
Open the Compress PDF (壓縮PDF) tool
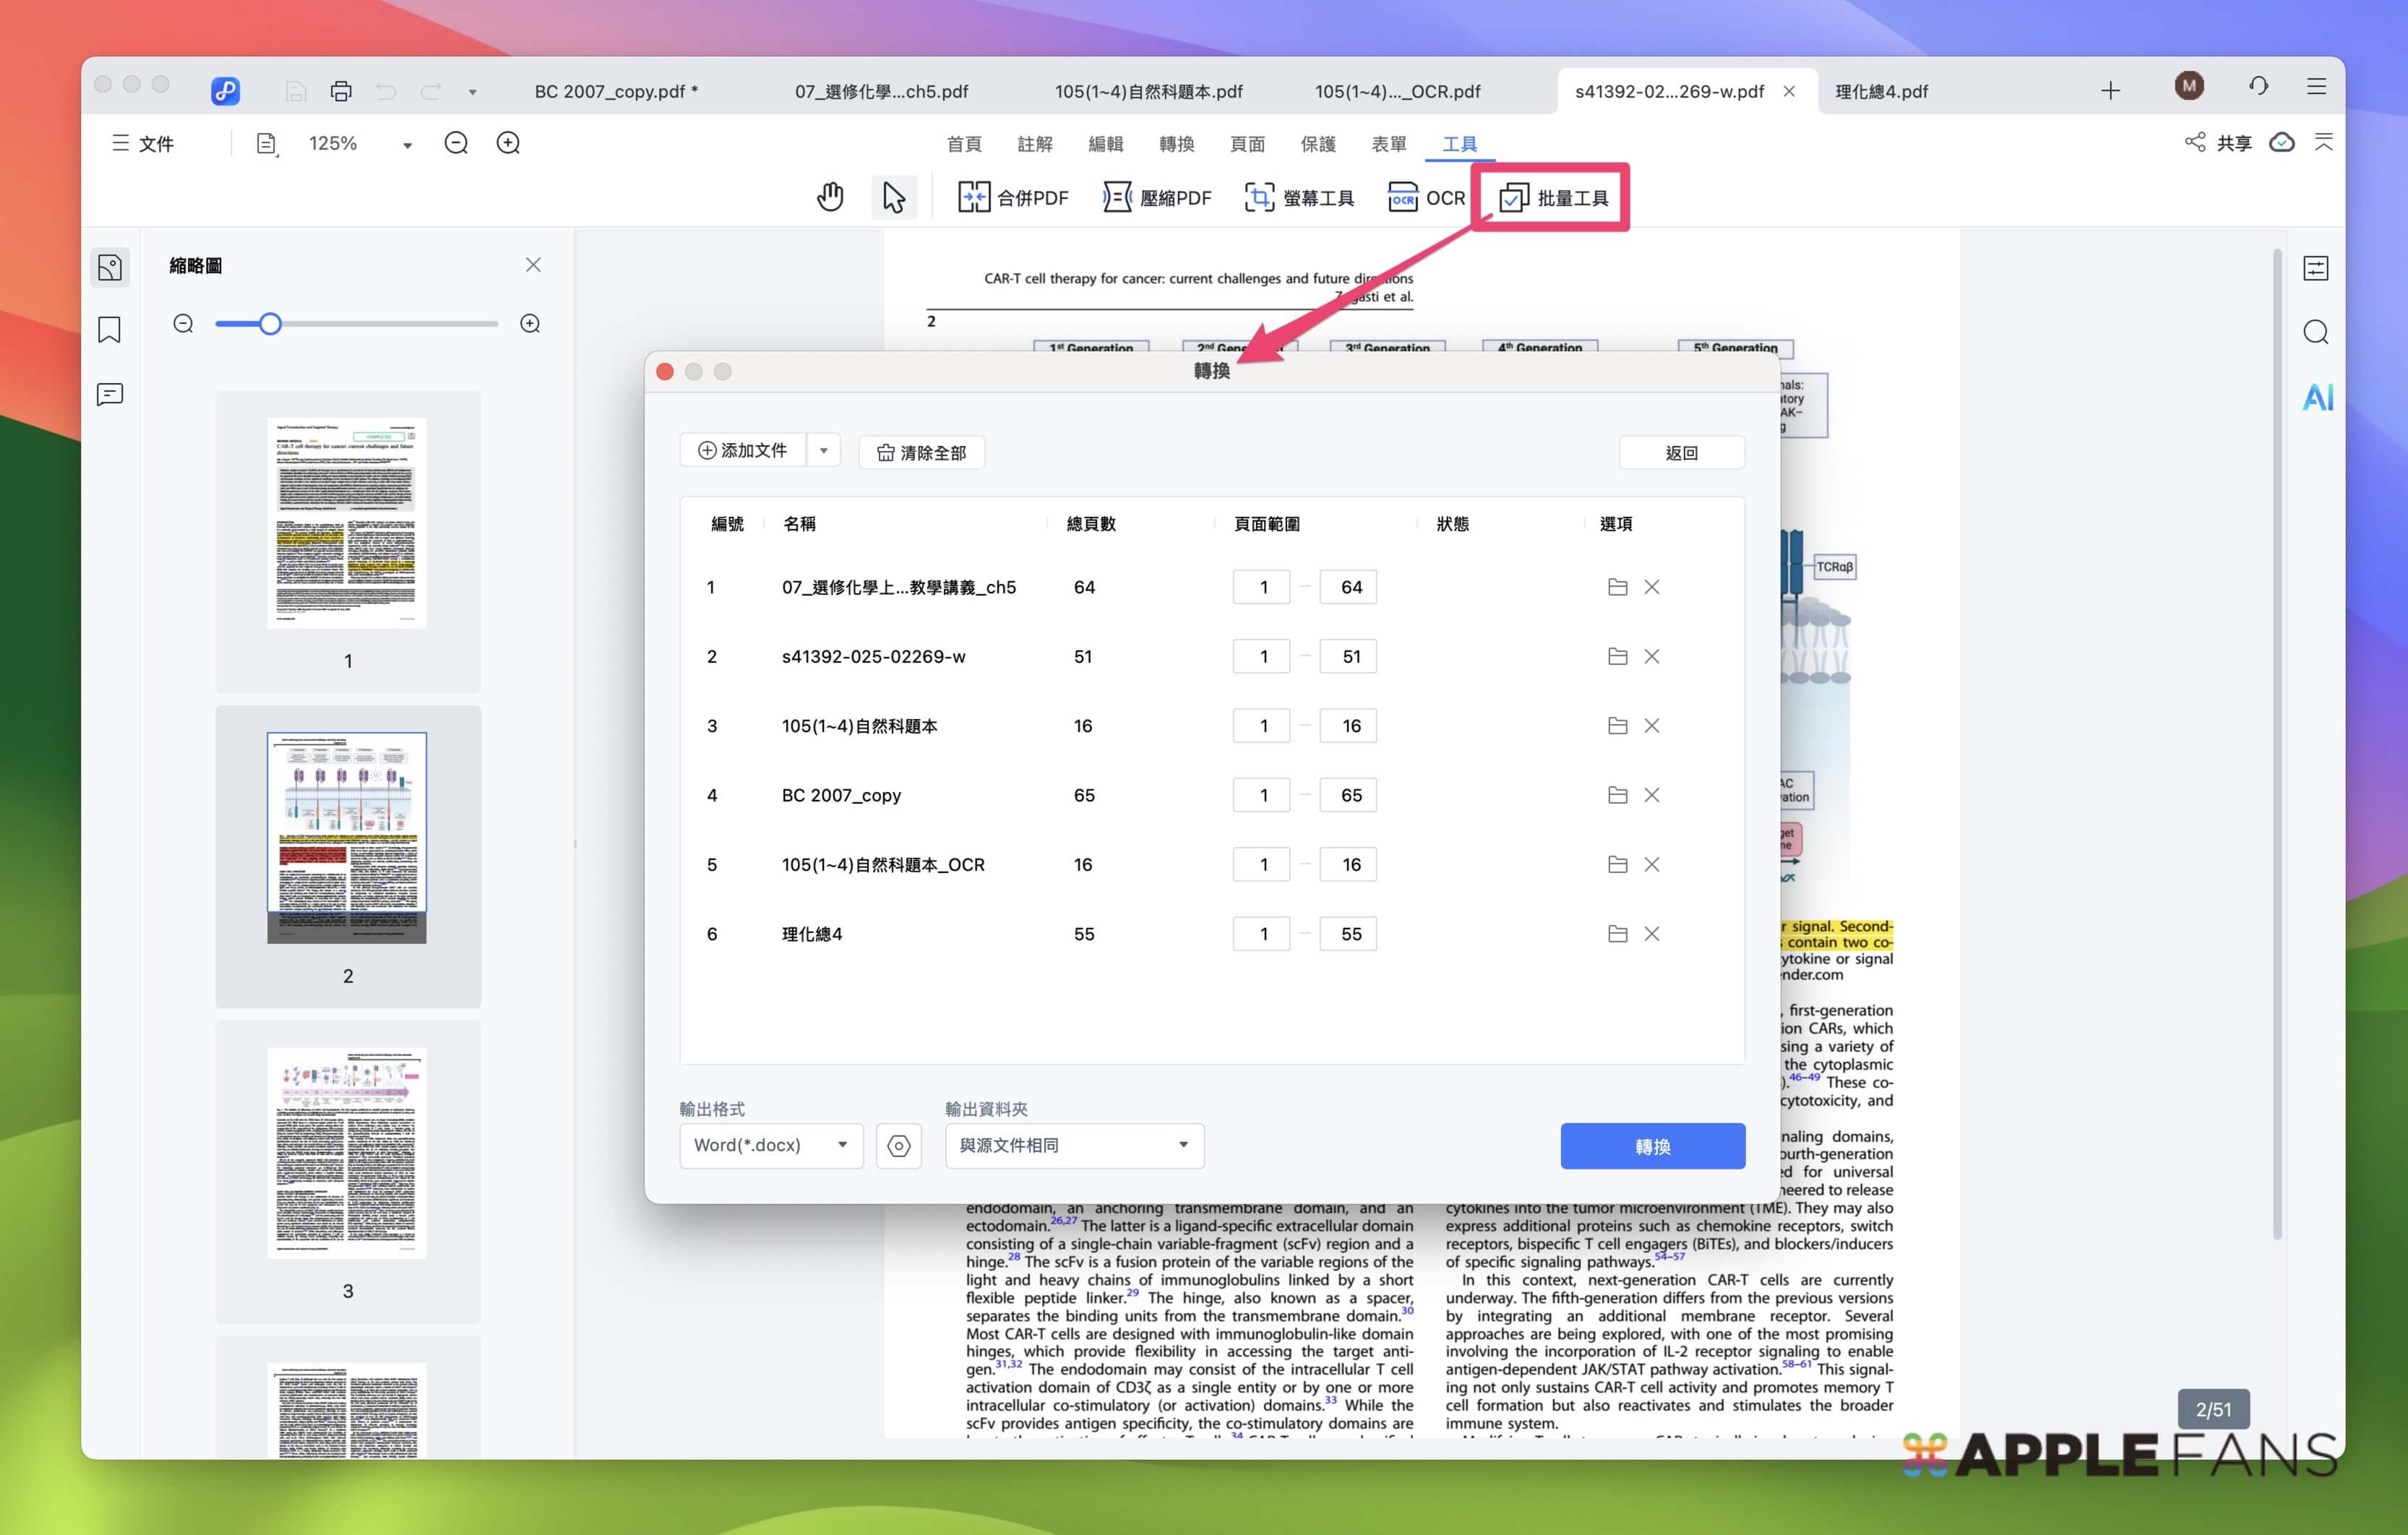click(x=1157, y=197)
